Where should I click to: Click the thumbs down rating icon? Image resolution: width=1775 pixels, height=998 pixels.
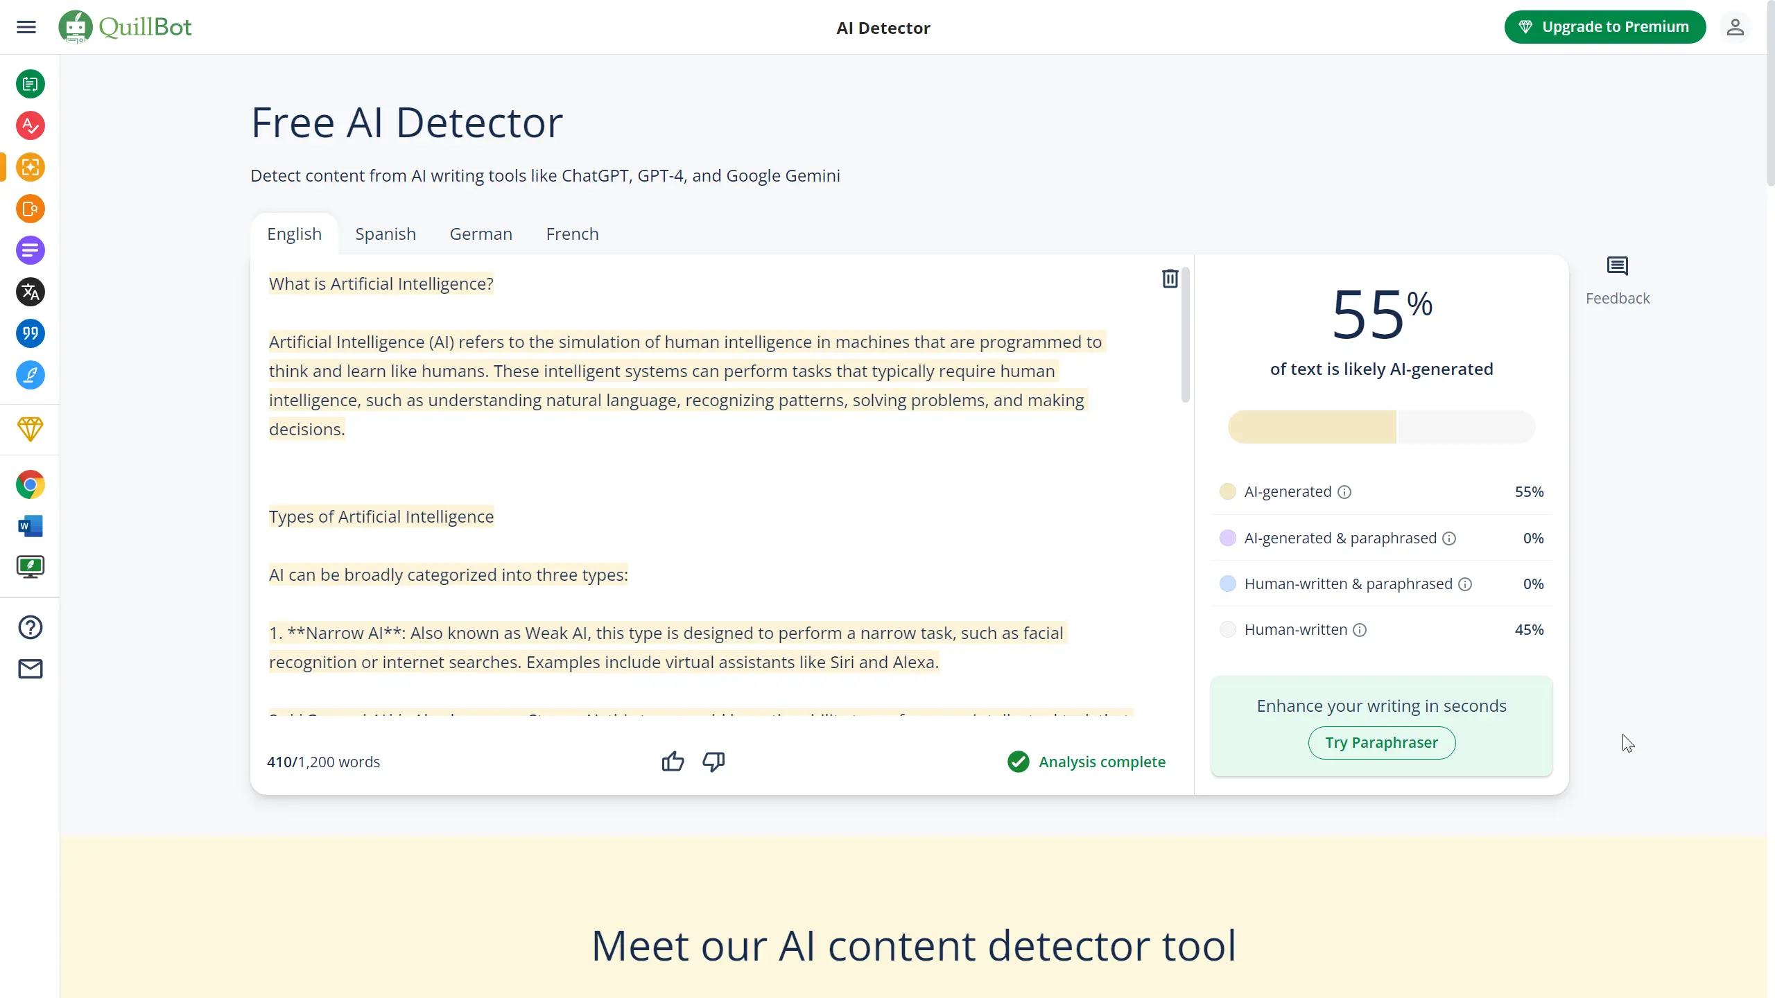tap(713, 762)
